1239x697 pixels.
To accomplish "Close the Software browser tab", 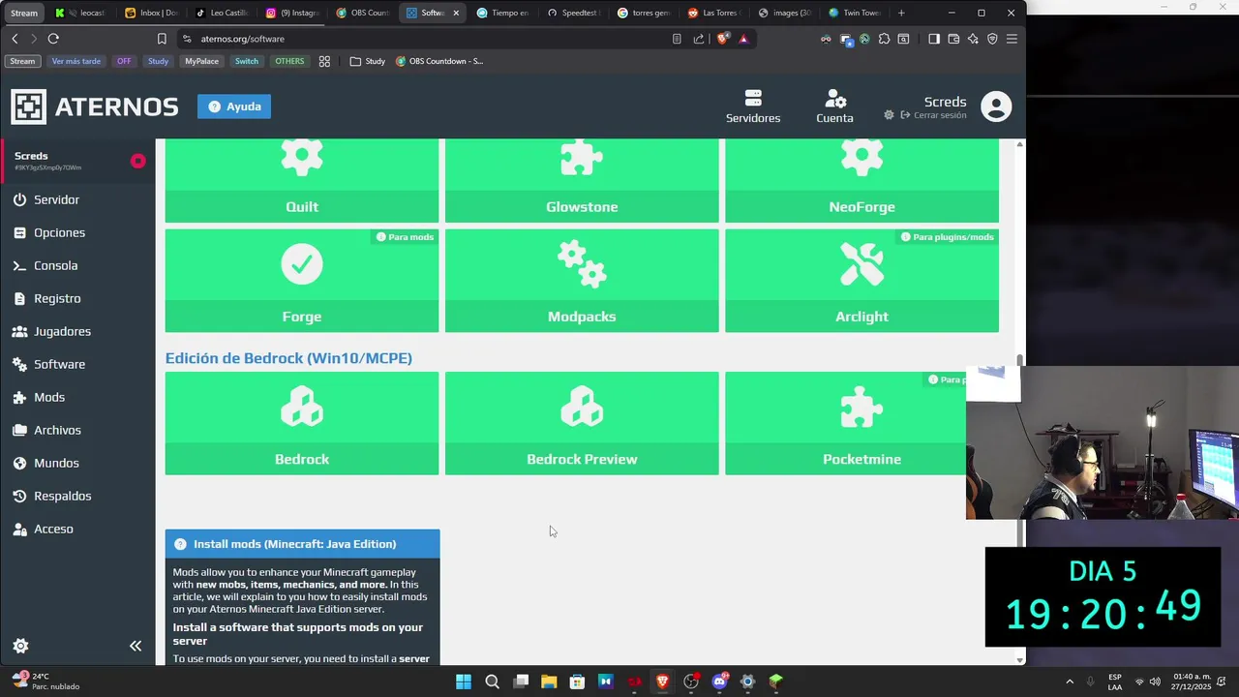I will 456,13.
